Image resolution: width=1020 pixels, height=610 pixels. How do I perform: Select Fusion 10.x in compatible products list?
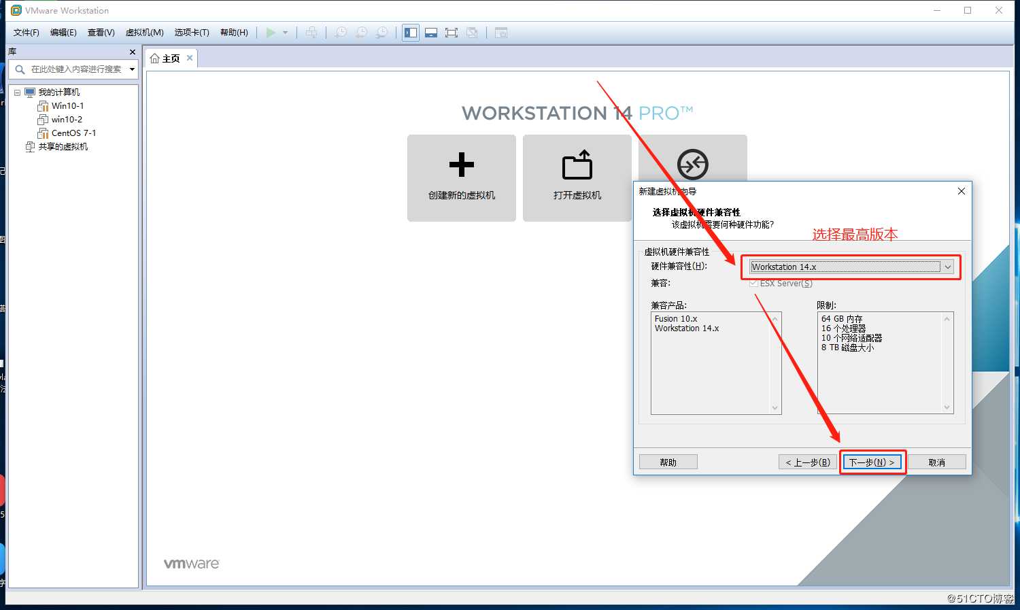coord(676,319)
